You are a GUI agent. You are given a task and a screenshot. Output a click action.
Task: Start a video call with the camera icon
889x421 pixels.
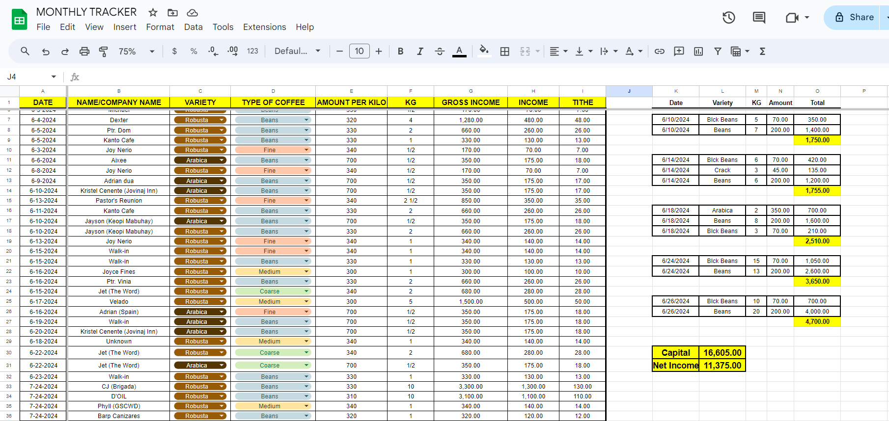tap(792, 18)
